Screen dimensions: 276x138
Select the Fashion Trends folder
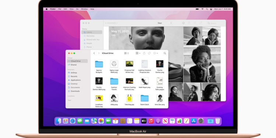pyautogui.click(x=114, y=84)
